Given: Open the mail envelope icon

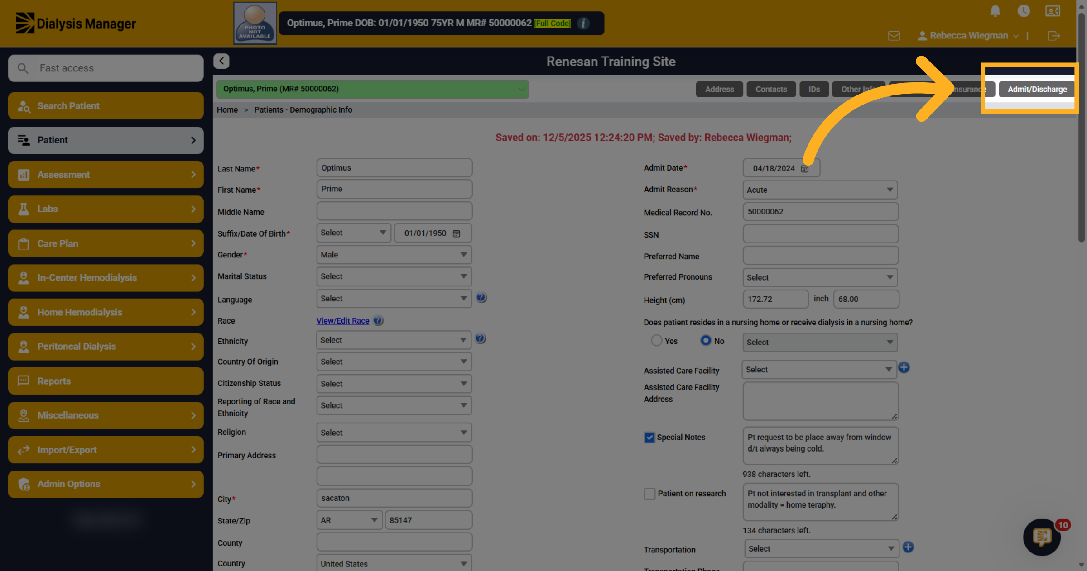Looking at the screenshot, I should (x=894, y=36).
